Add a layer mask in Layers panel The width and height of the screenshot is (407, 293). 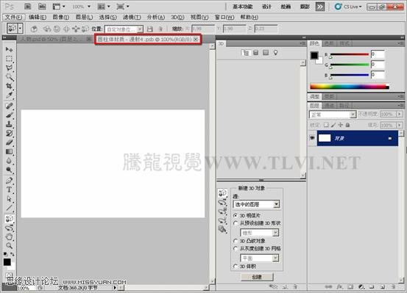tap(350, 287)
